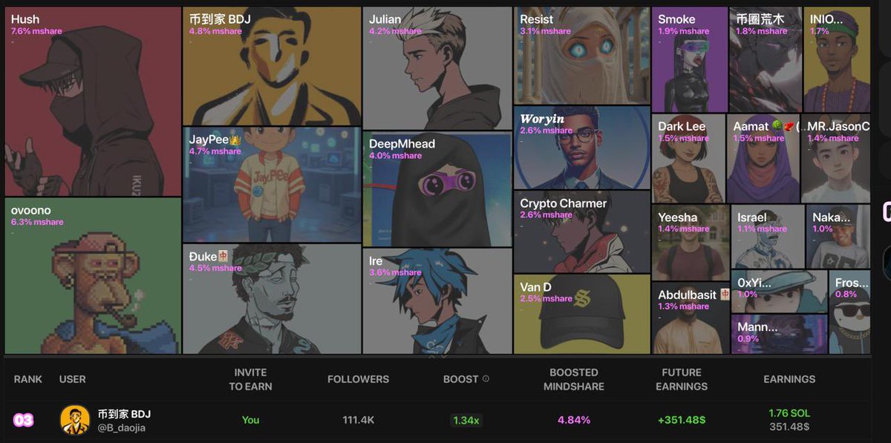Screen dimensions: 891x443
Task: Click the 1.34x boost badge
Action: click(466, 420)
